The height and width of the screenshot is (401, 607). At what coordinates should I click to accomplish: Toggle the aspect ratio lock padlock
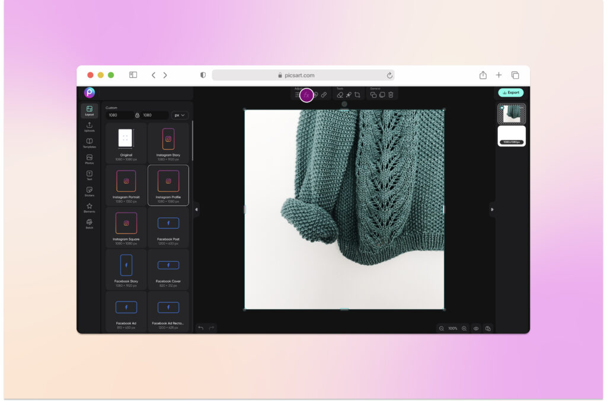[x=138, y=115]
